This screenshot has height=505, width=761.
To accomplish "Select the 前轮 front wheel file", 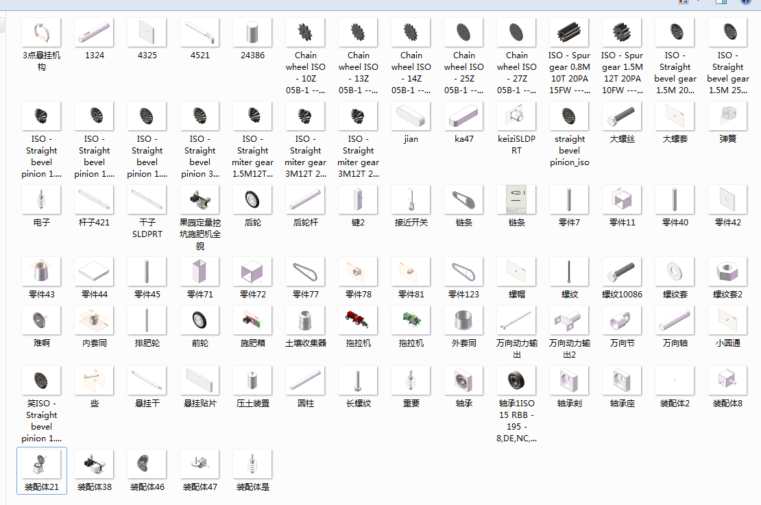I will pos(200,321).
